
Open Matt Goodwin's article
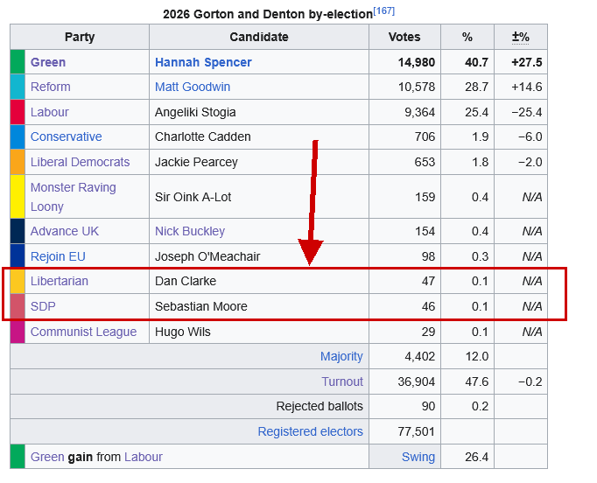coord(193,87)
